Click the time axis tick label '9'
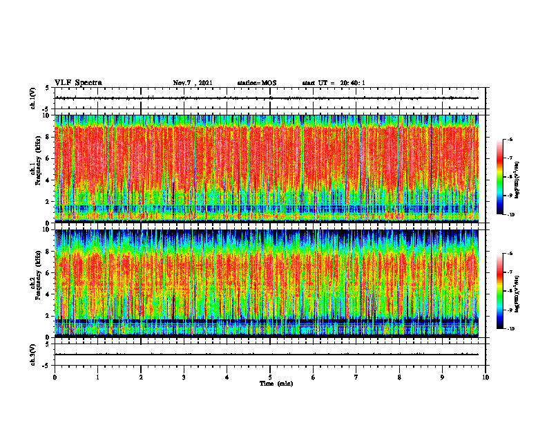This screenshot has height=423, width=547. (x=442, y=377)
